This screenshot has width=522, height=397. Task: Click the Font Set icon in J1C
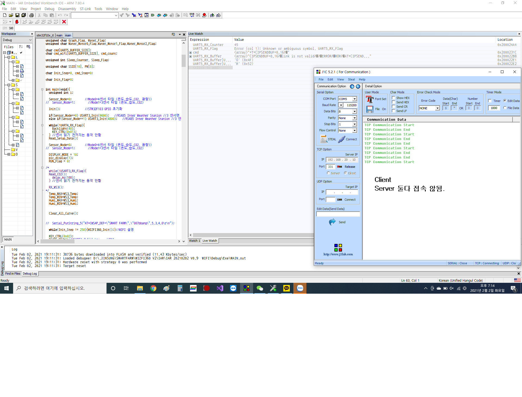point(369,99)
